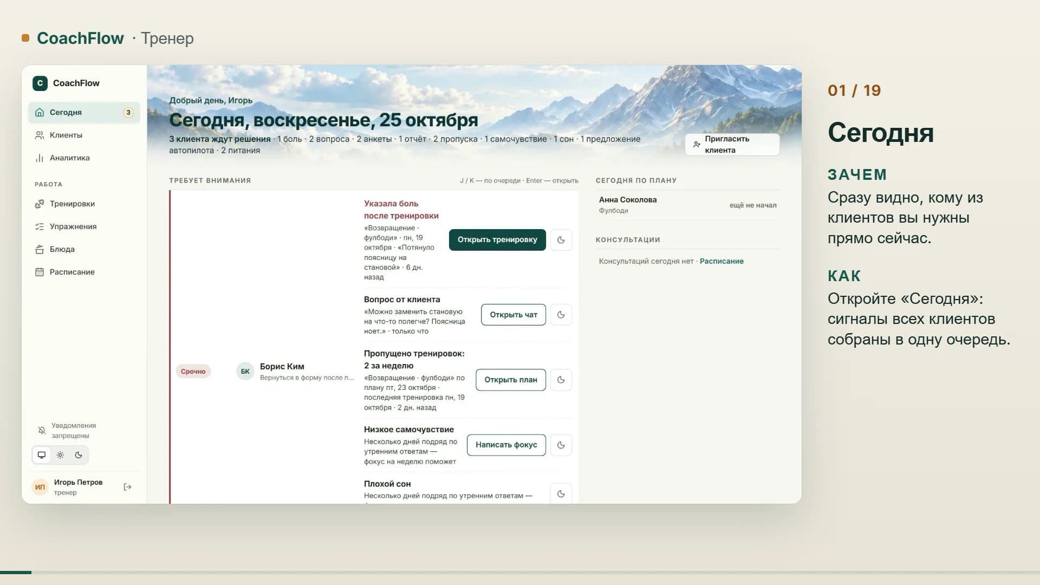Click Открыть тренировку button
This screenshot has width=1040, height=585.
497,239
